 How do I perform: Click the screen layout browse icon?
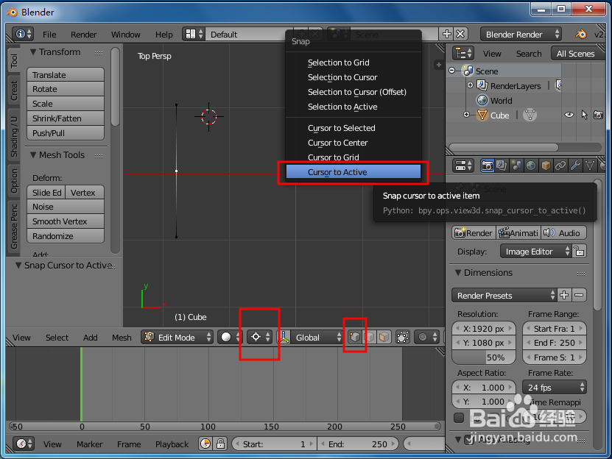[194, 34]
